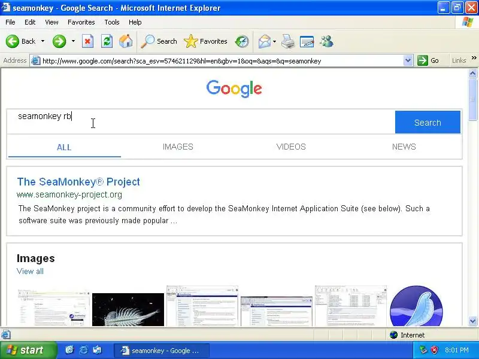Viewport: 479px width, 359px height.
Task: Click the www.seamonkey-project.org URL
Action: 69,194
